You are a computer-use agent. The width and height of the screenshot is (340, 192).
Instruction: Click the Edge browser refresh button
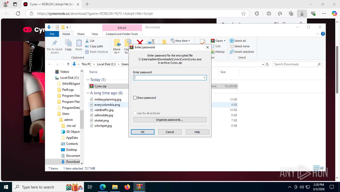[18, 13]
